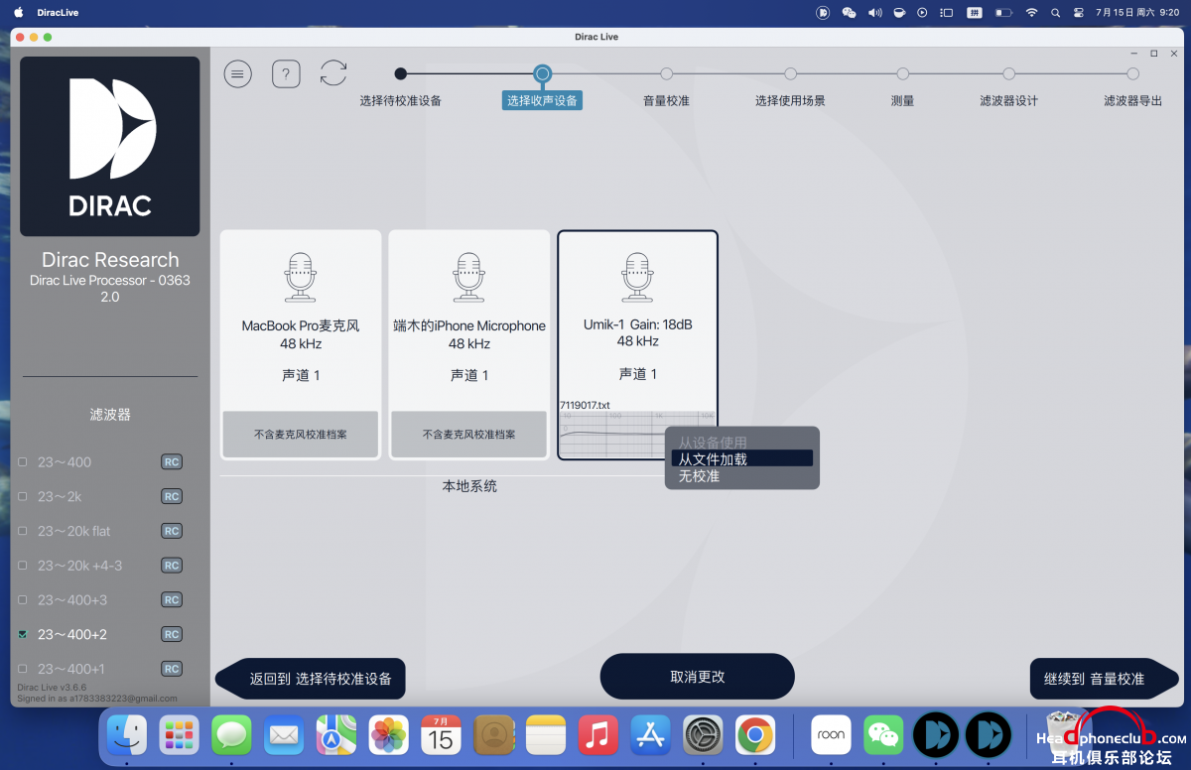Open Google Chrome from the Dock
The height and width of the screenshot is (770, 1191).
coord(755,735)
